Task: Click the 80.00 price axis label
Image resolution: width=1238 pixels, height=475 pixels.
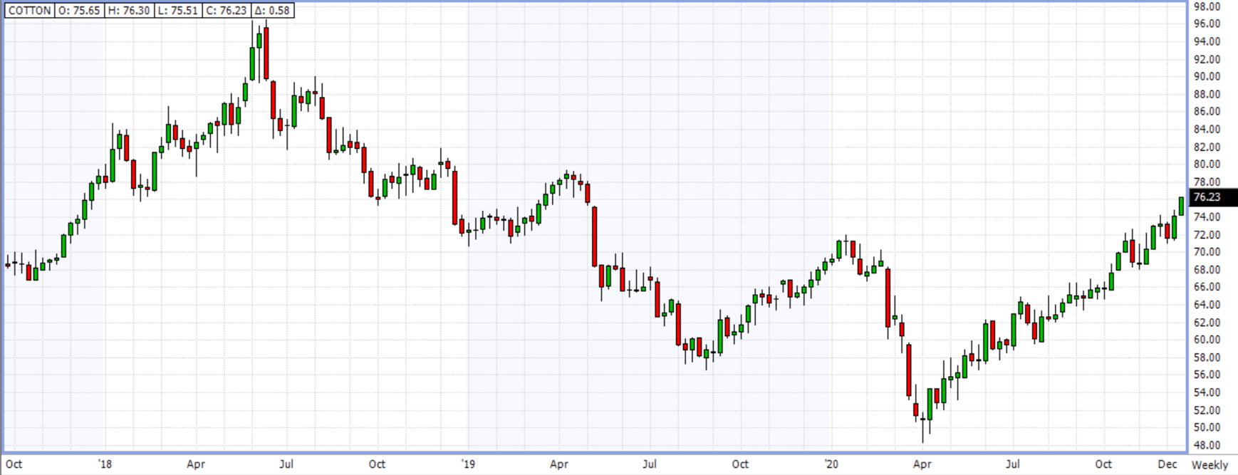Action: [x=1207, y=164]
